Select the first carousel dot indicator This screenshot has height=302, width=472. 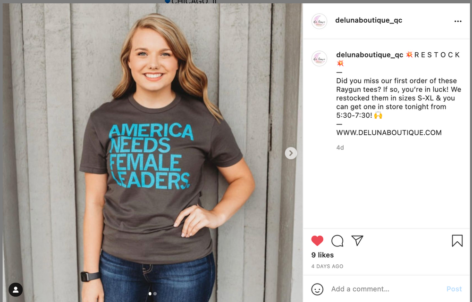click(x=150, y=294)
